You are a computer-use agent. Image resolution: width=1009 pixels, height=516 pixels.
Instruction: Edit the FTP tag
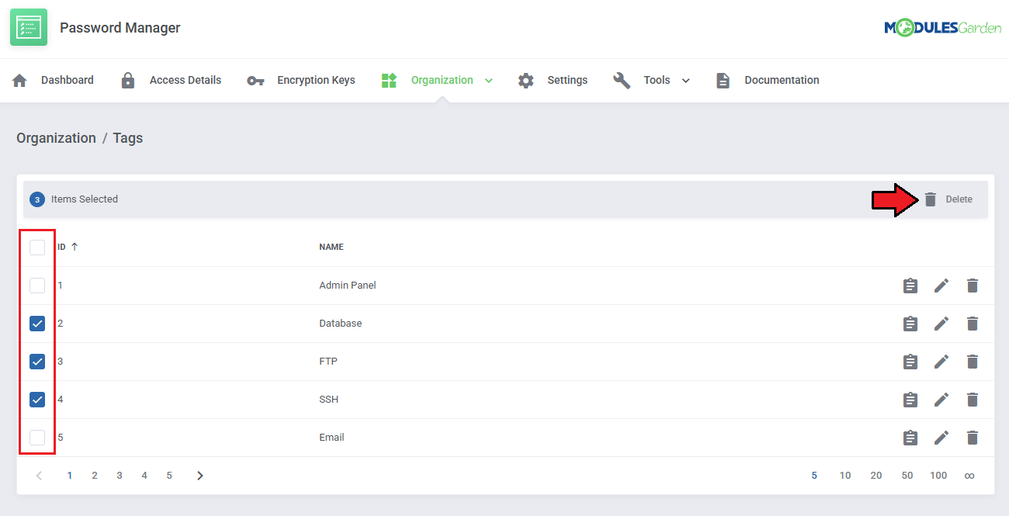click(x=941, y=362)
